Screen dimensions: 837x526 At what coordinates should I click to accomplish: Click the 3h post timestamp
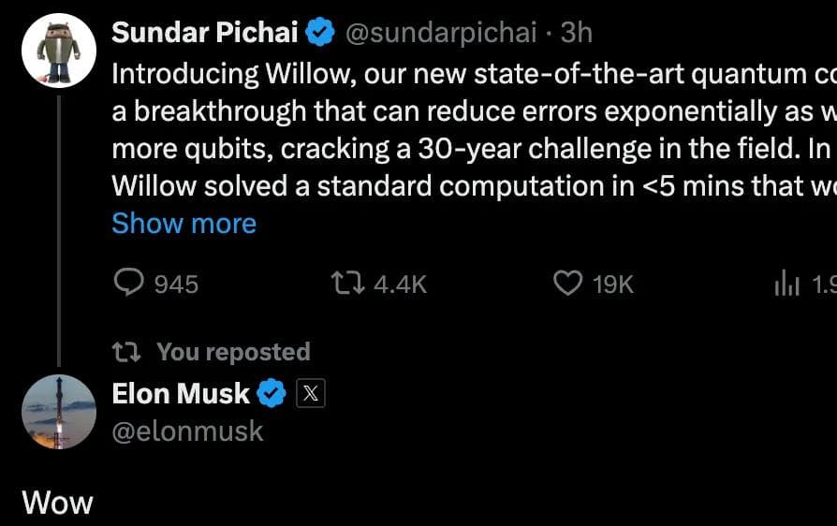[576, 34]
